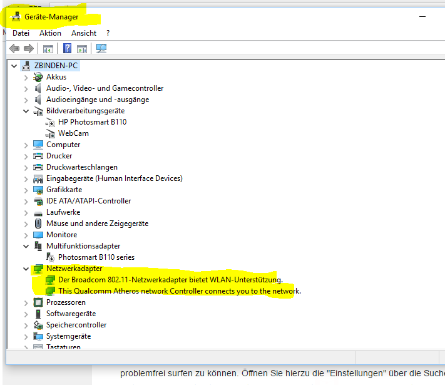Select the WebCam device entry
Image resolution: width=445 pixels, height=385 pixels.
[73, 133]
